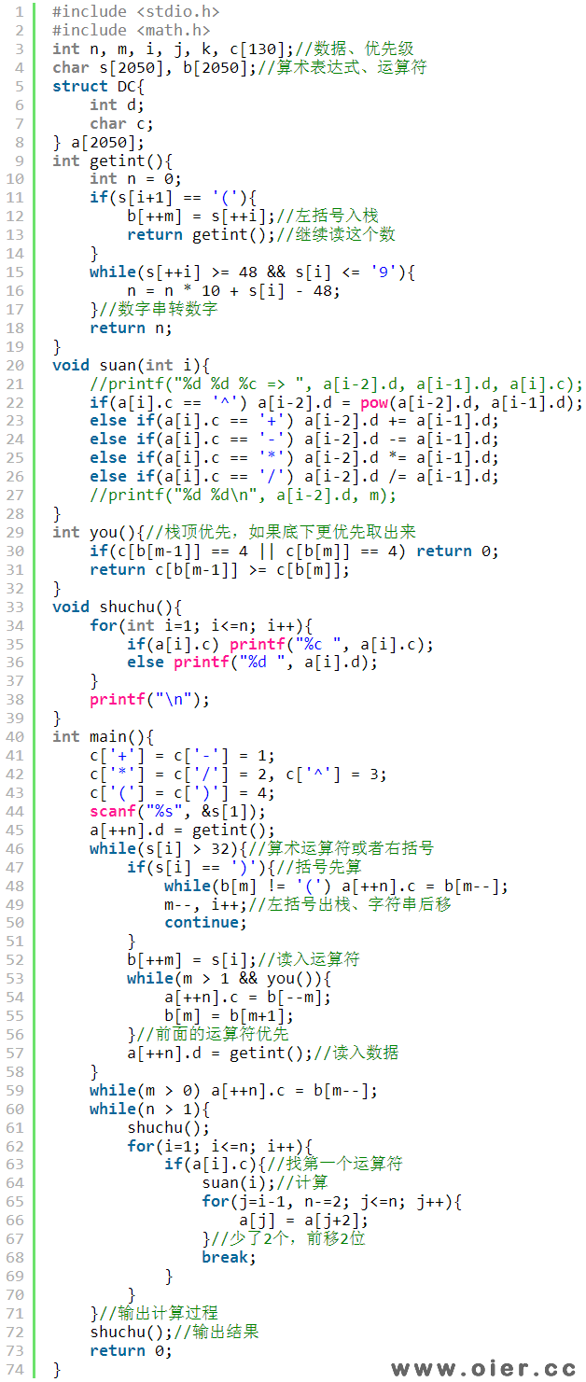Click the line with 'a[i-2].d += a[i-1].d;'
This screenshot has height=1382, width=586.
pos(295,421)
